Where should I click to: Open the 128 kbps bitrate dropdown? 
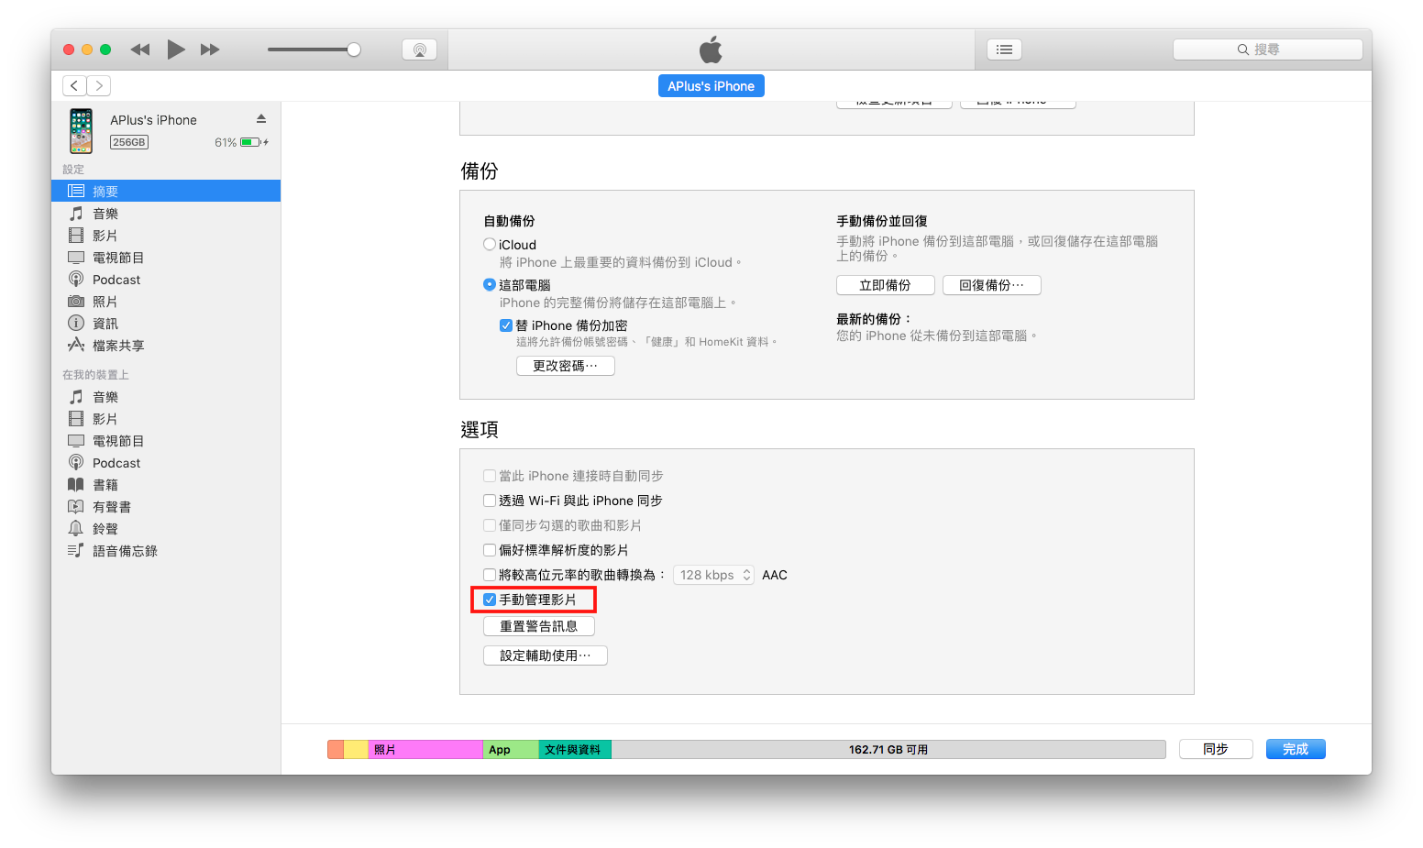tap(713, 575)
